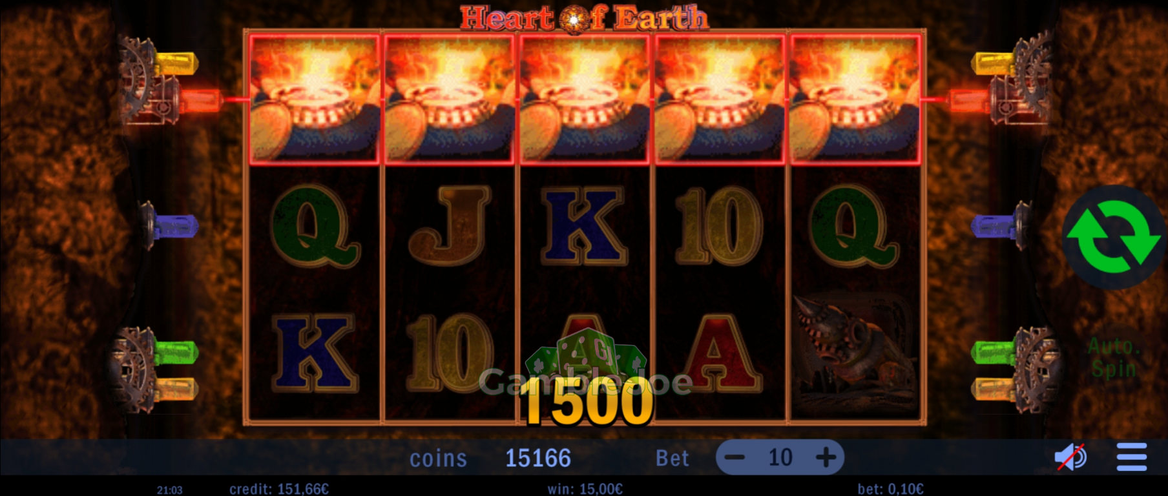The height and width of the screenshot is (496, 1168).
Task: Decrease the bet with the minus button
Action: point(735,458)
